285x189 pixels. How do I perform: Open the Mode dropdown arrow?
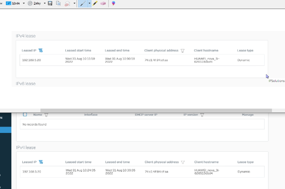(24, 3)
